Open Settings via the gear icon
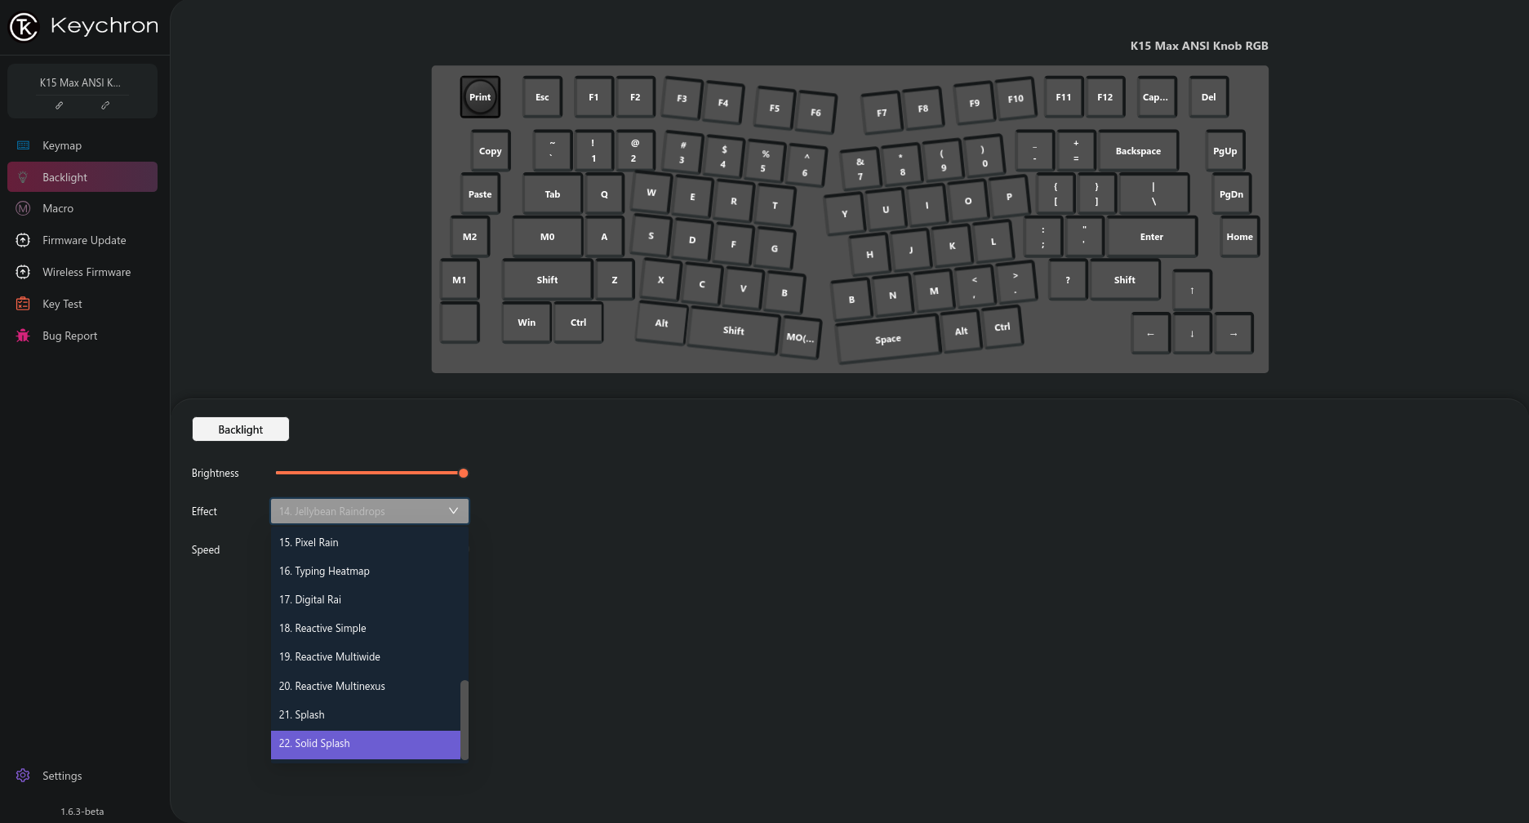This screenshot has width=1529, height=823. 23,776
